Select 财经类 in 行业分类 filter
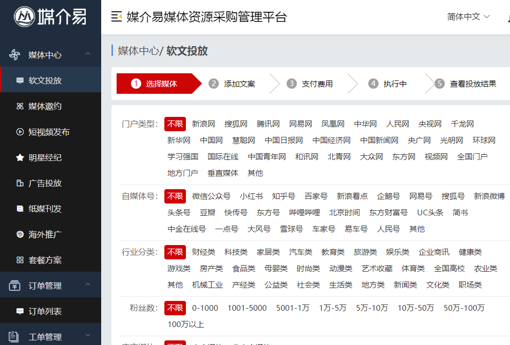The width and height of the screenshot is (510, 345). (x=203, y=252)
